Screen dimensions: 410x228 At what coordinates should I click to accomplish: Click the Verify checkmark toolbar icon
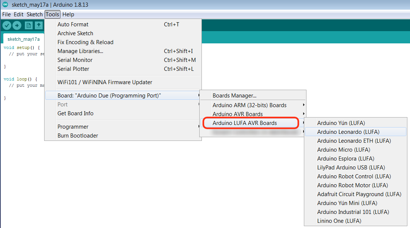7,25
